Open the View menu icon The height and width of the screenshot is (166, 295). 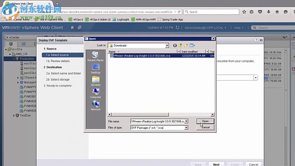coord(192,45)
